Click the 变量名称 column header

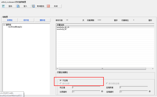[105, 25]
